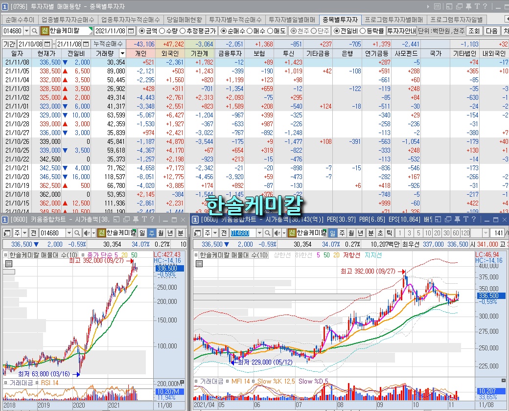Select the 금액 radio button

pos(141,31)
